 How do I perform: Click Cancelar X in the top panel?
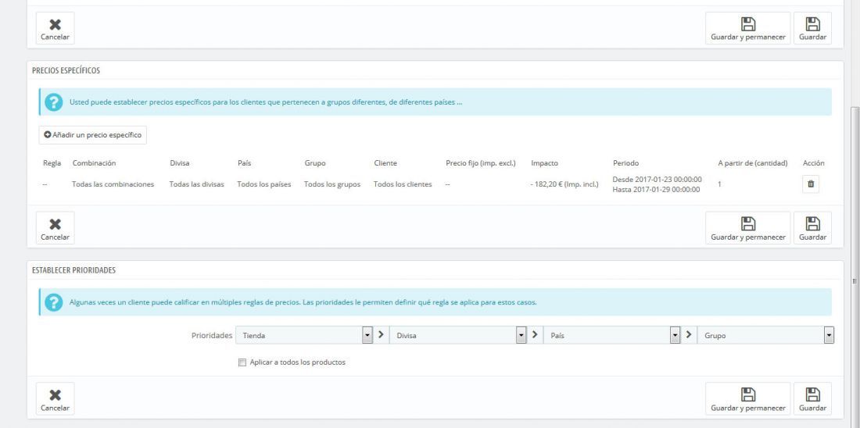pos(55,28)
